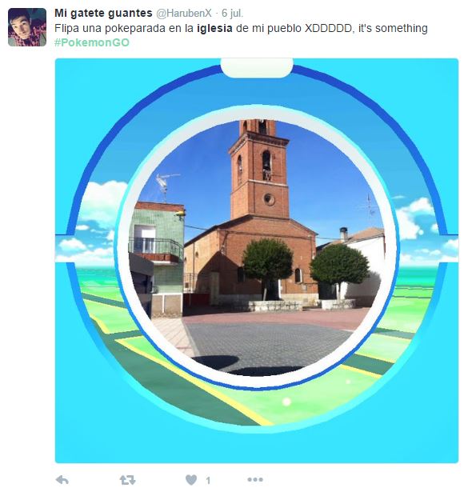This screenshot has height=496, width=468.
Task: Visit the @HarubenX handle
Action: point(183,13)
